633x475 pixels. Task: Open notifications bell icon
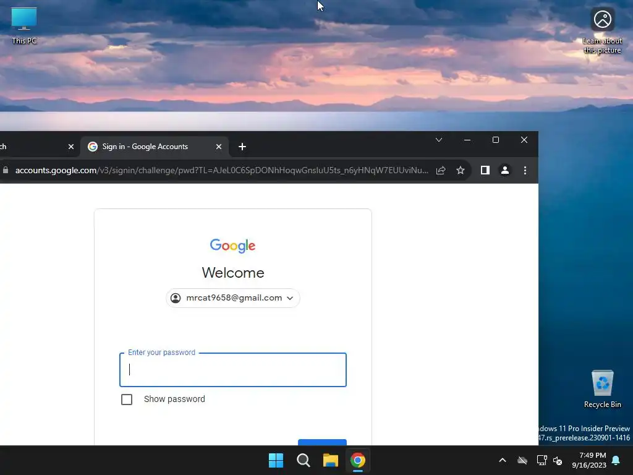[x=616, y=460]
